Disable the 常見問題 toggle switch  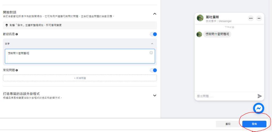coord(153,70)
